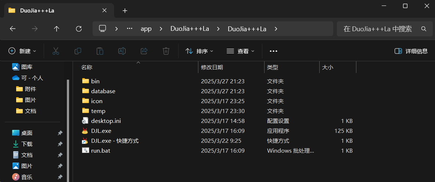Image resolution: width=435 pixels, height=182 pixels.
Task: Click the temp folder icon
Action: [x=86, y=111]
